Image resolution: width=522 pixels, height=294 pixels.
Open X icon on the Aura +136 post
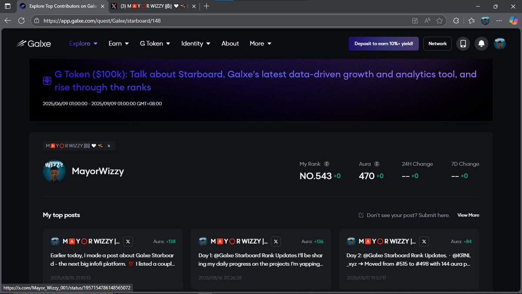pos(276,241)
